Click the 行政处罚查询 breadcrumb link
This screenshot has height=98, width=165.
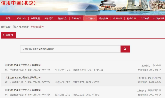(37, 27)
